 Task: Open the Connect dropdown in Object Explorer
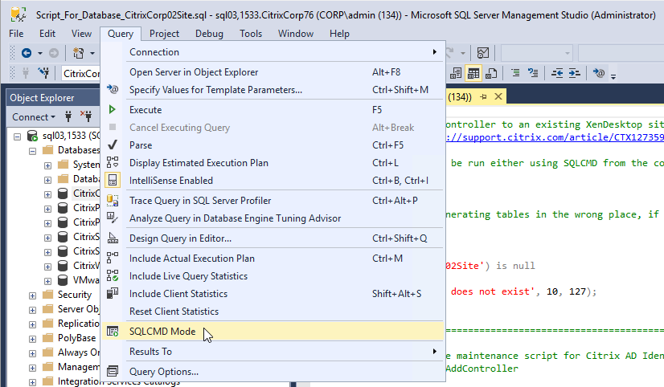(x=34, y=117)
